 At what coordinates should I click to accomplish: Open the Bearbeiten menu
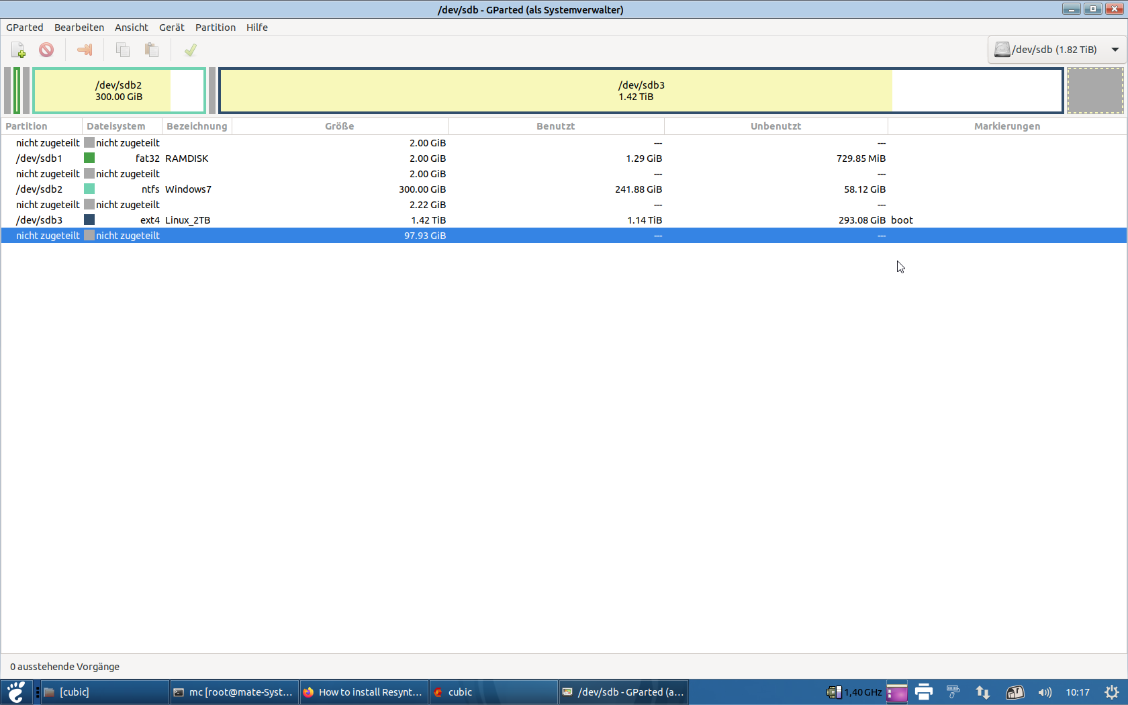pos(79,28)
